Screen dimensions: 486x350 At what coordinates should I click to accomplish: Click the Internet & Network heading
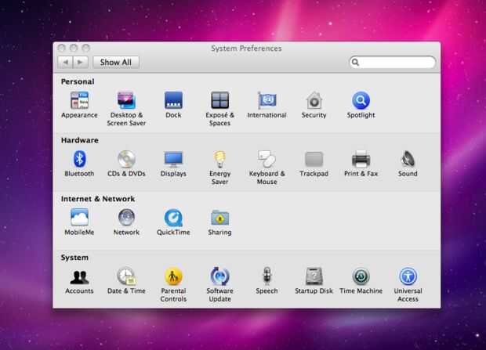click(x=98, y=199)
